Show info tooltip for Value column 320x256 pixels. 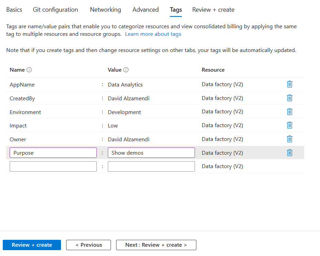click(x=126, y=70)
